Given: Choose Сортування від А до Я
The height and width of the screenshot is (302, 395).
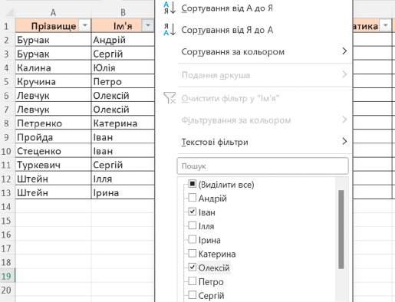Looking at the screenshot, I should [227, 8].
